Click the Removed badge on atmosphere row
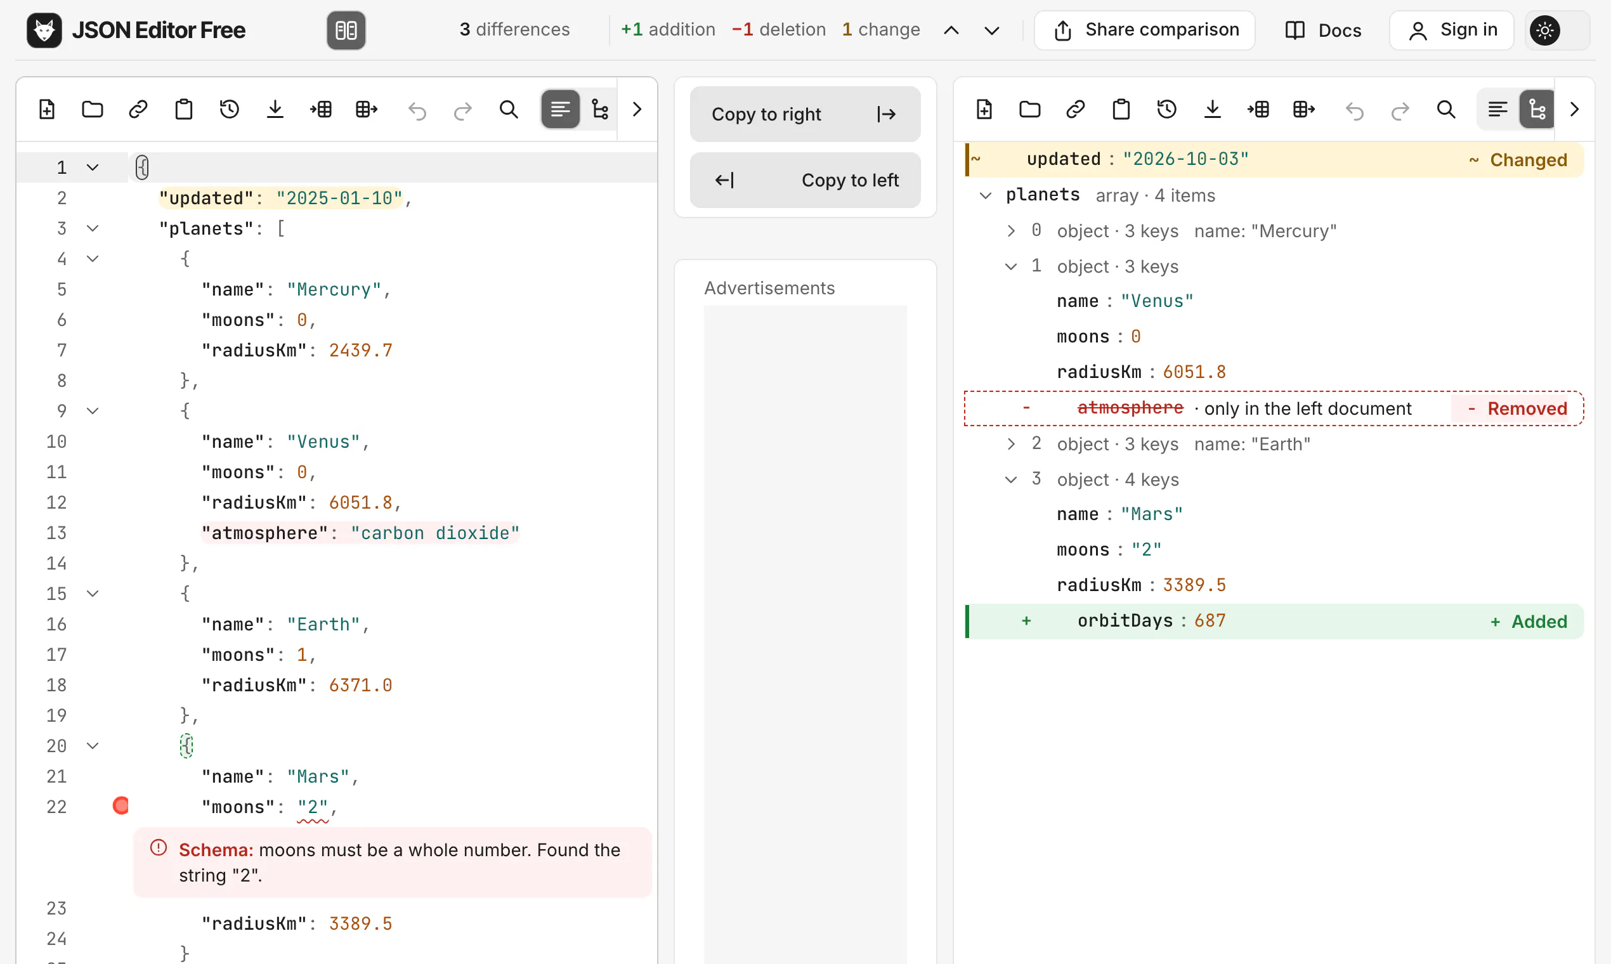The image size is (1611, 964). pyautogui.click(x=1518, y=408)
